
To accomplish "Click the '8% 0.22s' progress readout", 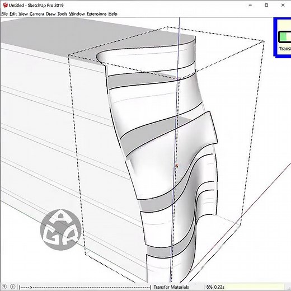I will coord(215,287).
